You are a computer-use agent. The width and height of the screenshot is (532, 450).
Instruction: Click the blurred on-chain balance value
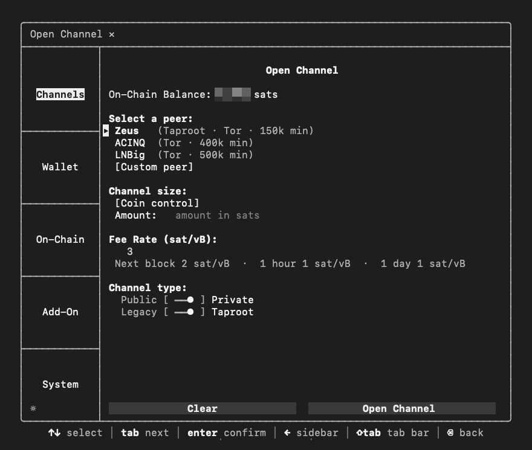tap(233, 94)
